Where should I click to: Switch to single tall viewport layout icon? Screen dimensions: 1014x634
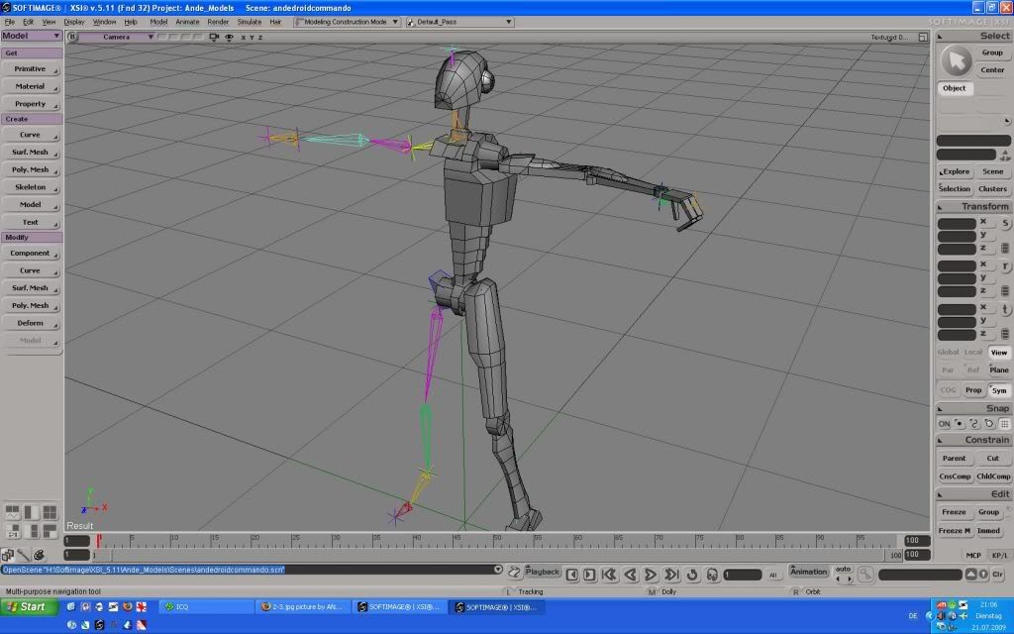(31, 513)
